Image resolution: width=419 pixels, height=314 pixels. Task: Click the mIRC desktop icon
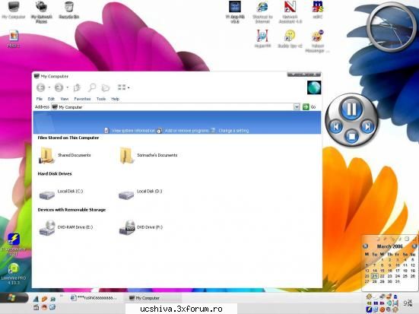[x=317, y=10]
